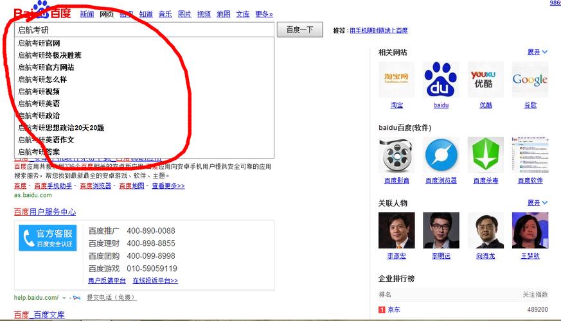Click the 官方客服 phone badge
Image resolution: width=561 pixels, height=321 pixels.
(x=48, y=238)
